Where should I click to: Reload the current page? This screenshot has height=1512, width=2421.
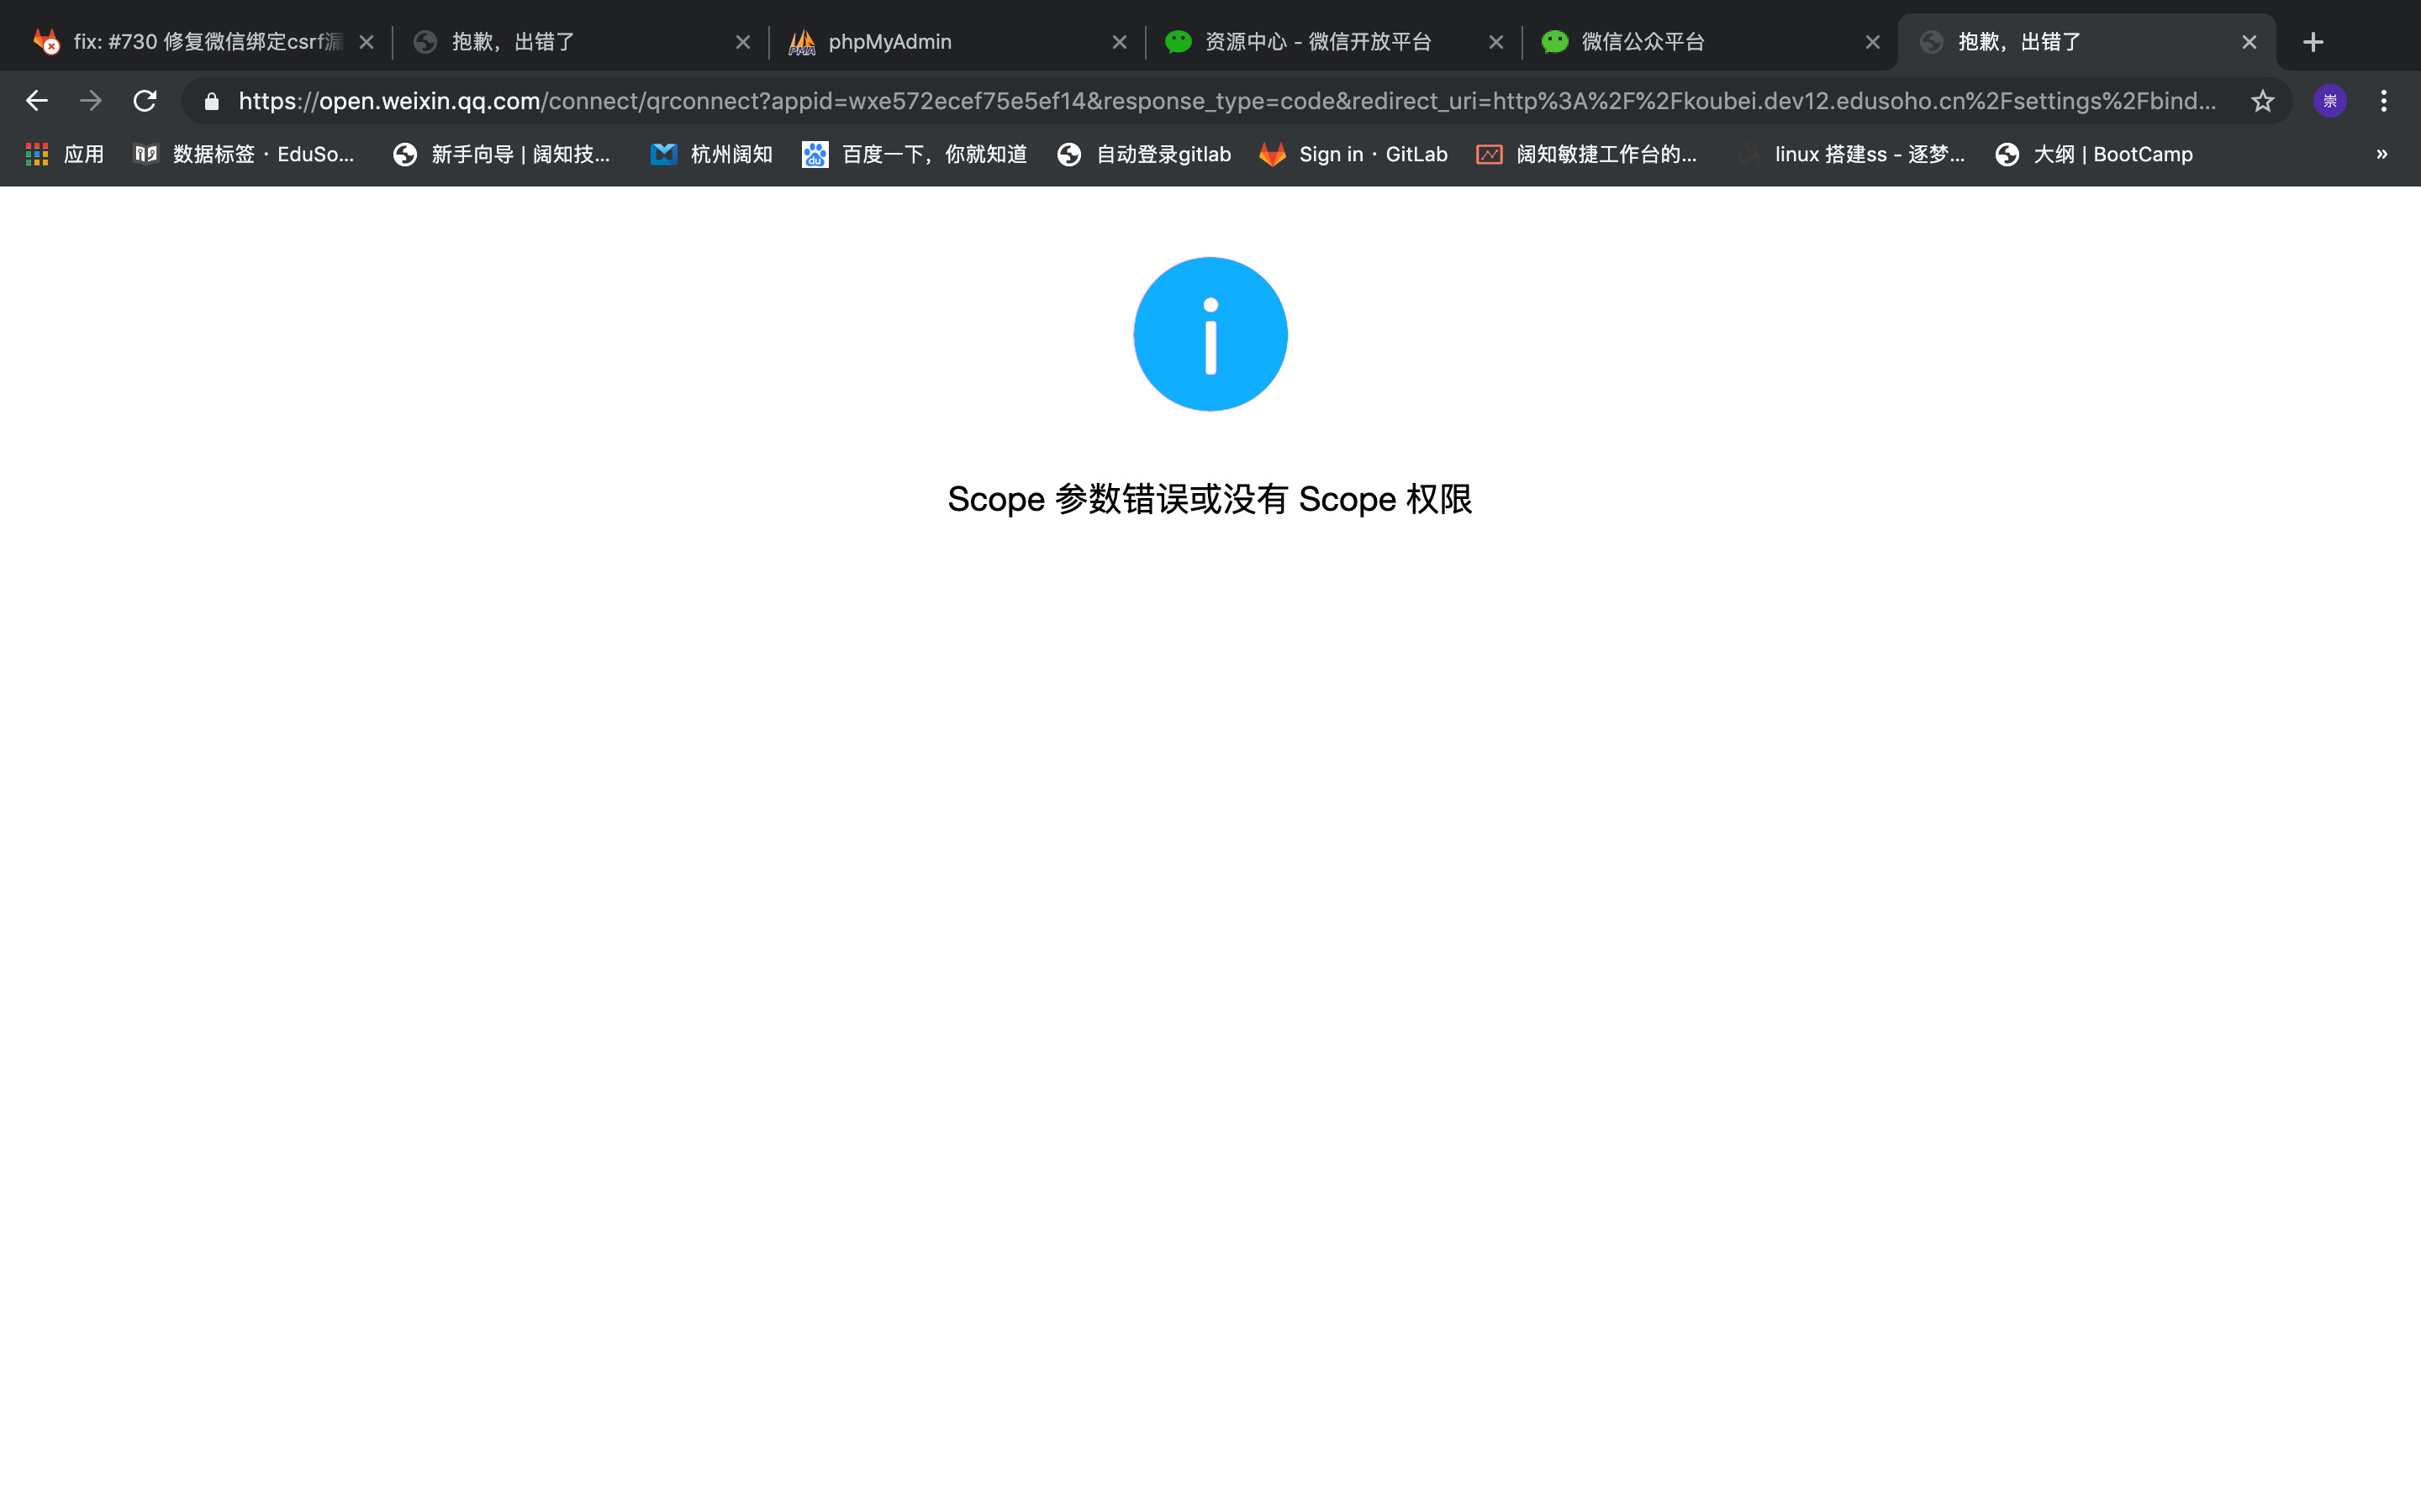coord(145,101)
